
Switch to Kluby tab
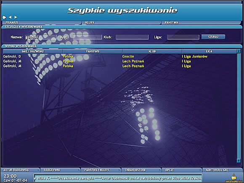(122, 23)
